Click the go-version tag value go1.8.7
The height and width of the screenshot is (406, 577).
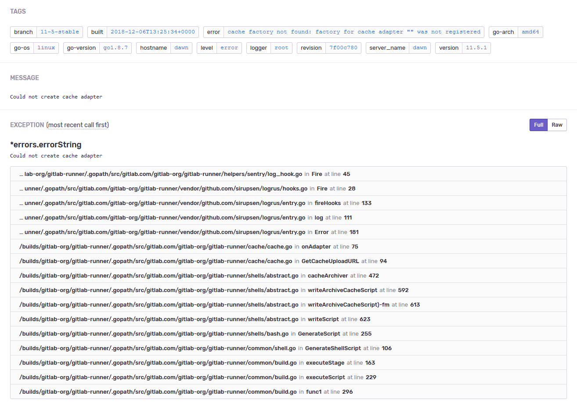(116, 48)
